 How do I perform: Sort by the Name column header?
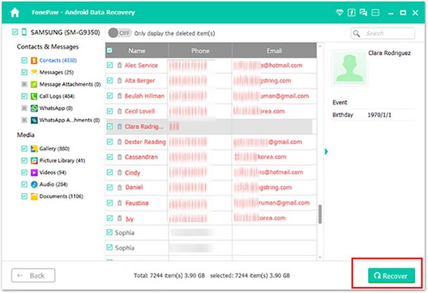pos(137,51)
